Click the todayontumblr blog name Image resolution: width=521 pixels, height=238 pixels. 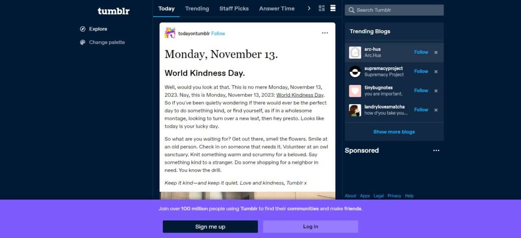tap(194, 33)
